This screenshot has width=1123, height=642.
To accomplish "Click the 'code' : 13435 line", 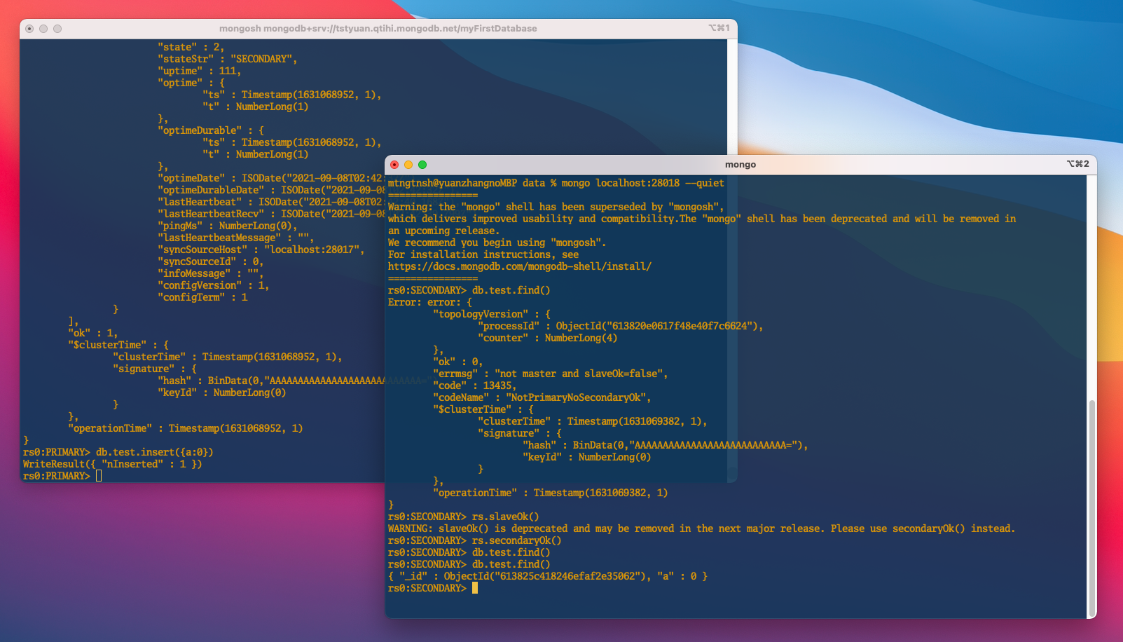I will pos(475,385).
